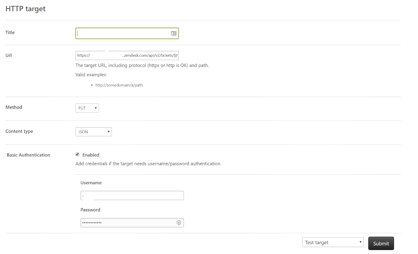Click the lock icon inside the Password field
This screenshot has width=418, height=254.
pos(179,223)
